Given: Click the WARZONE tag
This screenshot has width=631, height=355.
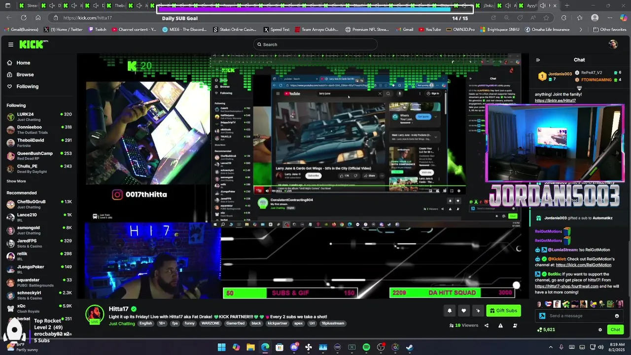Looking at the screenshot, I should (x=210, y=323).
